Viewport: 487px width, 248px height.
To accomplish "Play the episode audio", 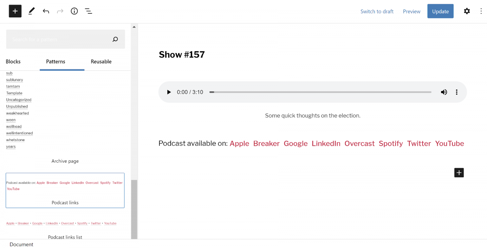I will pyautogui.click(x=169, y=92).
